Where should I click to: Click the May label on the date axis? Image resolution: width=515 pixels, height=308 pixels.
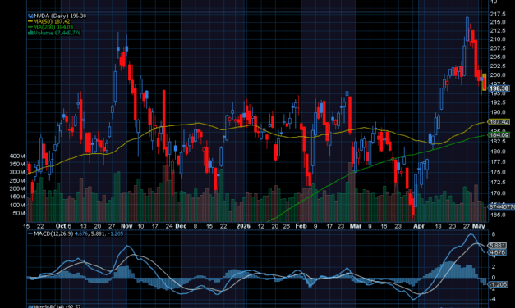(x=479, y=226)
